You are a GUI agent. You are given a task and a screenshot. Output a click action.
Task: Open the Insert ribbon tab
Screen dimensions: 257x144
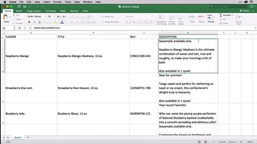click(x=19, y=11)
